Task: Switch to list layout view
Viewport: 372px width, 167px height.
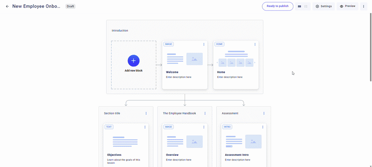Action: [x=306, y=6]
